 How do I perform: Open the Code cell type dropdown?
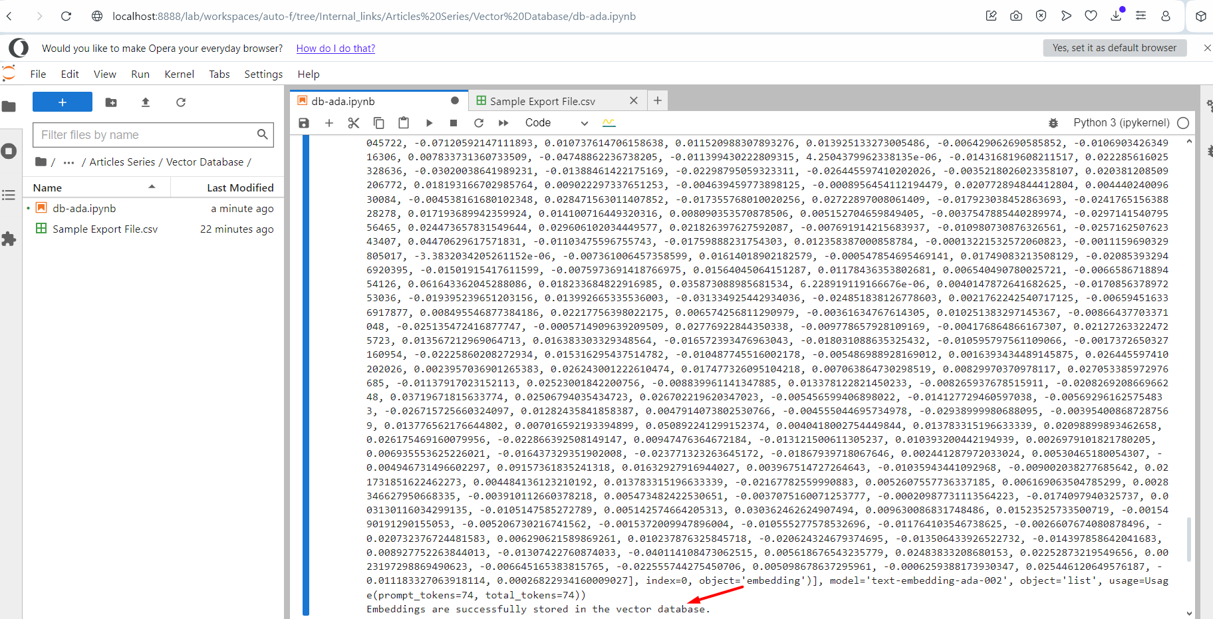click(556, 123)
